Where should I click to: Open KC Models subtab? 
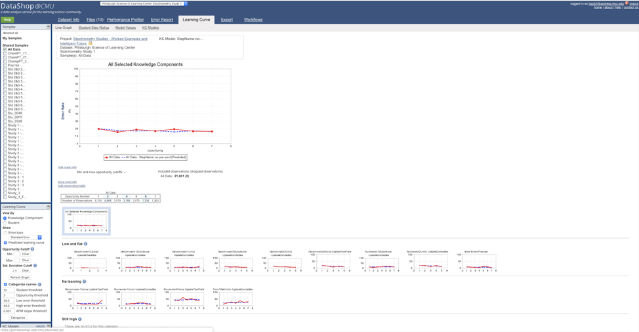pyautogui.click(x=150, y=28)
